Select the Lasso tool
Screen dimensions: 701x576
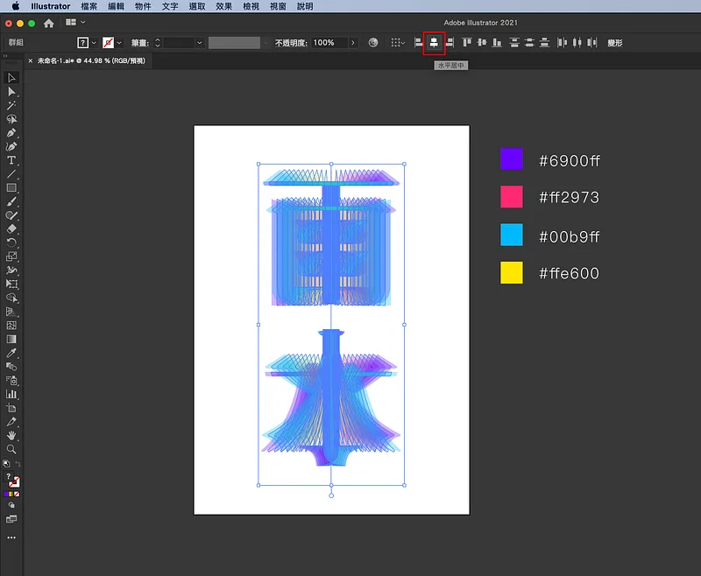click(x=11, y=119)
